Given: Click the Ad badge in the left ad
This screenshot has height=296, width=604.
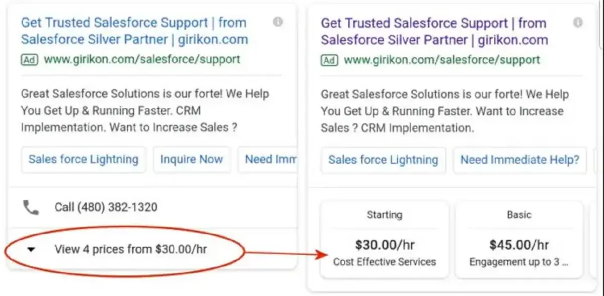Looking at the screenshot, I should pos(29,59).
